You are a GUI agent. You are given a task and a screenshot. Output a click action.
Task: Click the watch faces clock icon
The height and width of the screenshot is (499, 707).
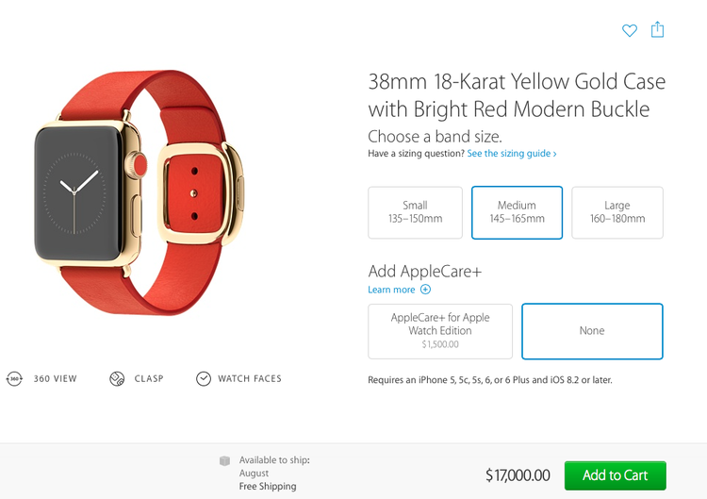coord(204,378)
